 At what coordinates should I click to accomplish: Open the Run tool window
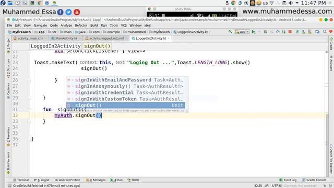(116, 180)
